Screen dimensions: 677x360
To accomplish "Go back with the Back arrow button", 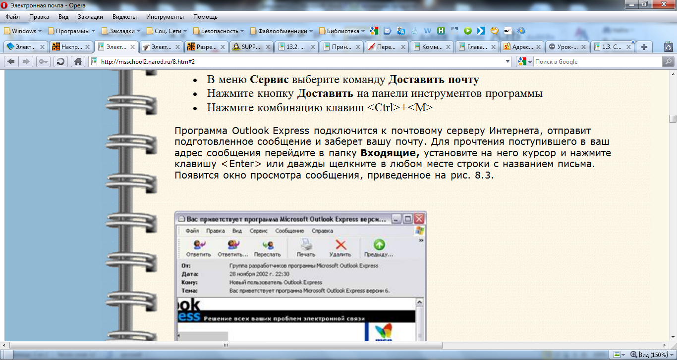I will click(10, 62).
